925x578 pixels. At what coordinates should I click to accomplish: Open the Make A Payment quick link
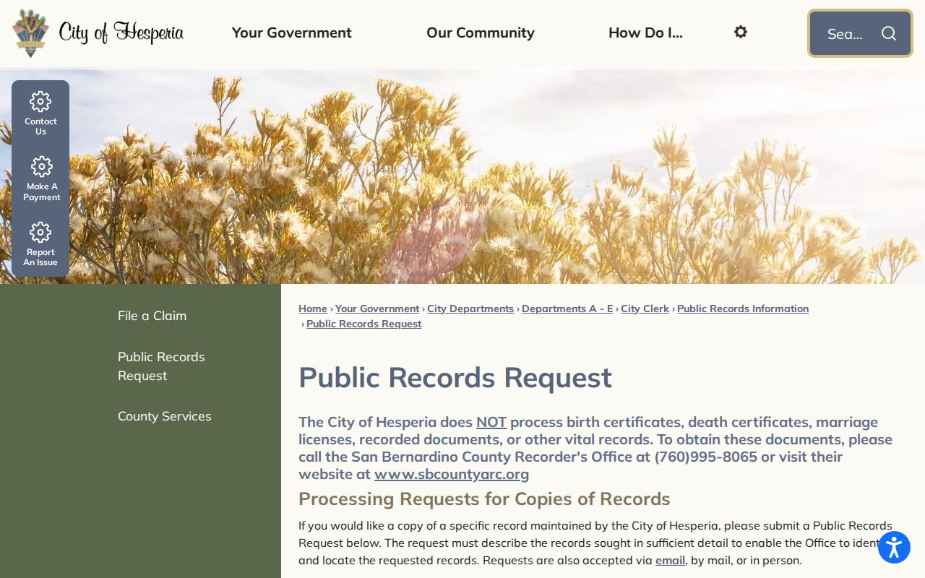pos(40,179)
